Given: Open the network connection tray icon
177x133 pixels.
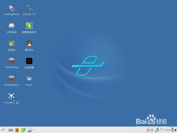Looking at the screenshot, I should click(x=157, y=130).
